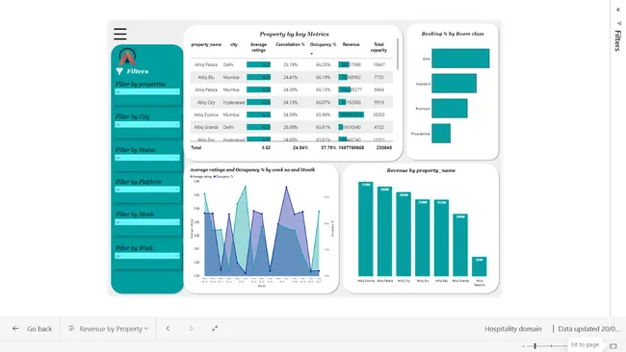
Task: Expand the Filters pane on the right
Action: pyautogui.click(x=617, y=40)
